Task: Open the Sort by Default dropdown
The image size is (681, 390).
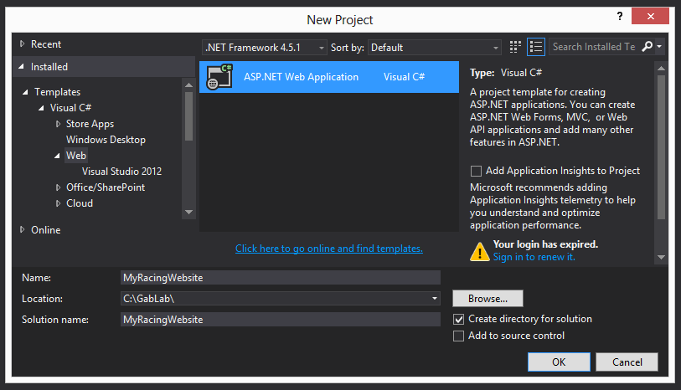Action: point(434,48)
